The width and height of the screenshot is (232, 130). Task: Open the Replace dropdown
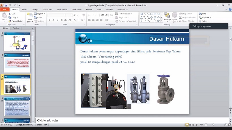[x=205, y=17]
